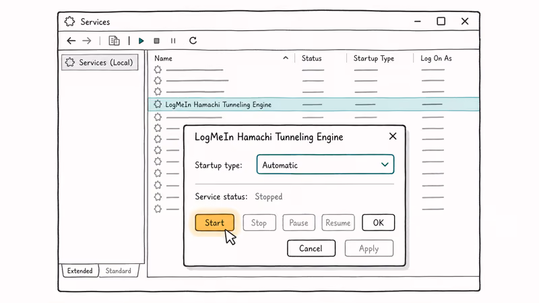Start service with the green play toolbar icon
This screenshot has height=303, width=539.
tap(141, 41)
